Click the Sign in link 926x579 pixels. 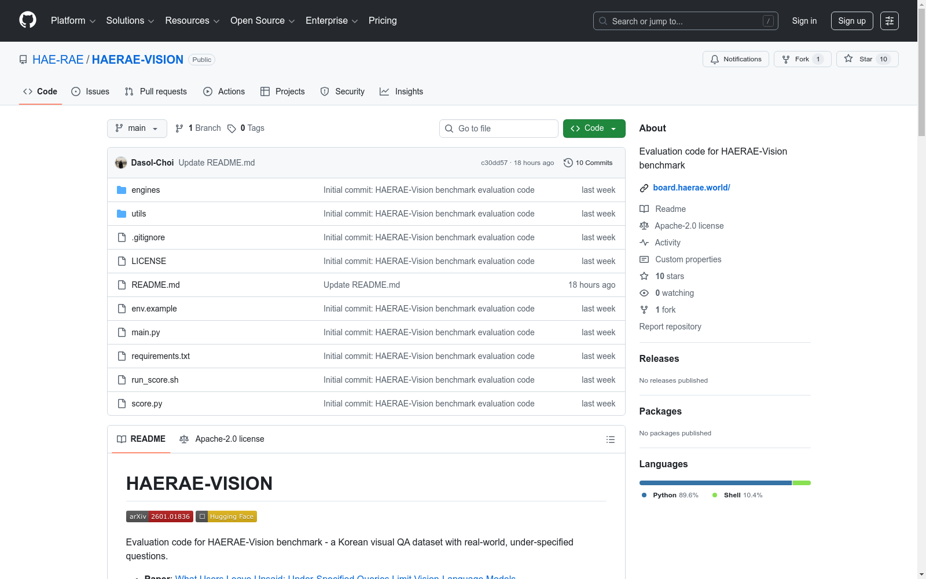pos(804,21)
